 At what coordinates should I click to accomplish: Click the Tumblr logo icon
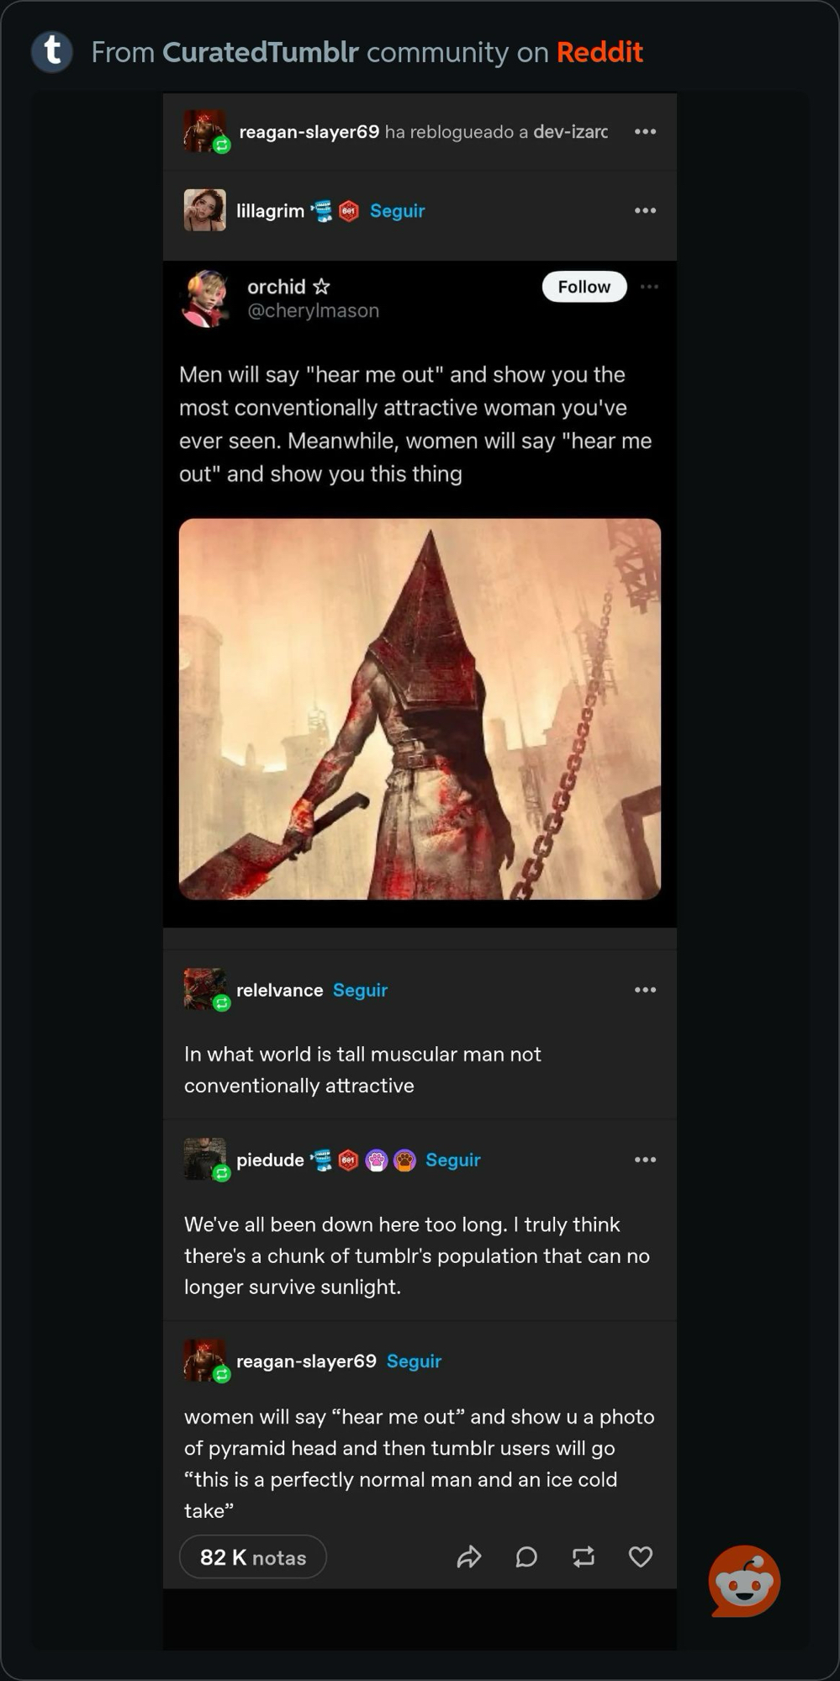[x=52, y=51]
